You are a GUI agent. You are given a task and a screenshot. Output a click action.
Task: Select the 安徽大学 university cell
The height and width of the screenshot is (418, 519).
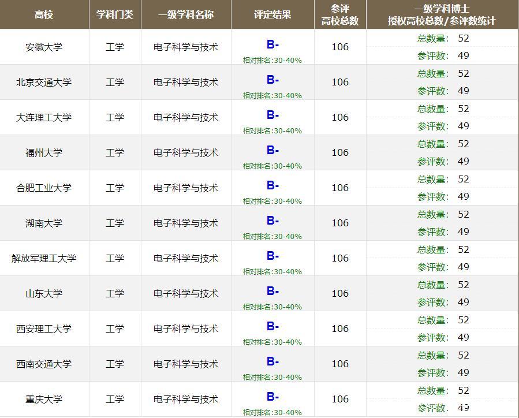(44, 47)
